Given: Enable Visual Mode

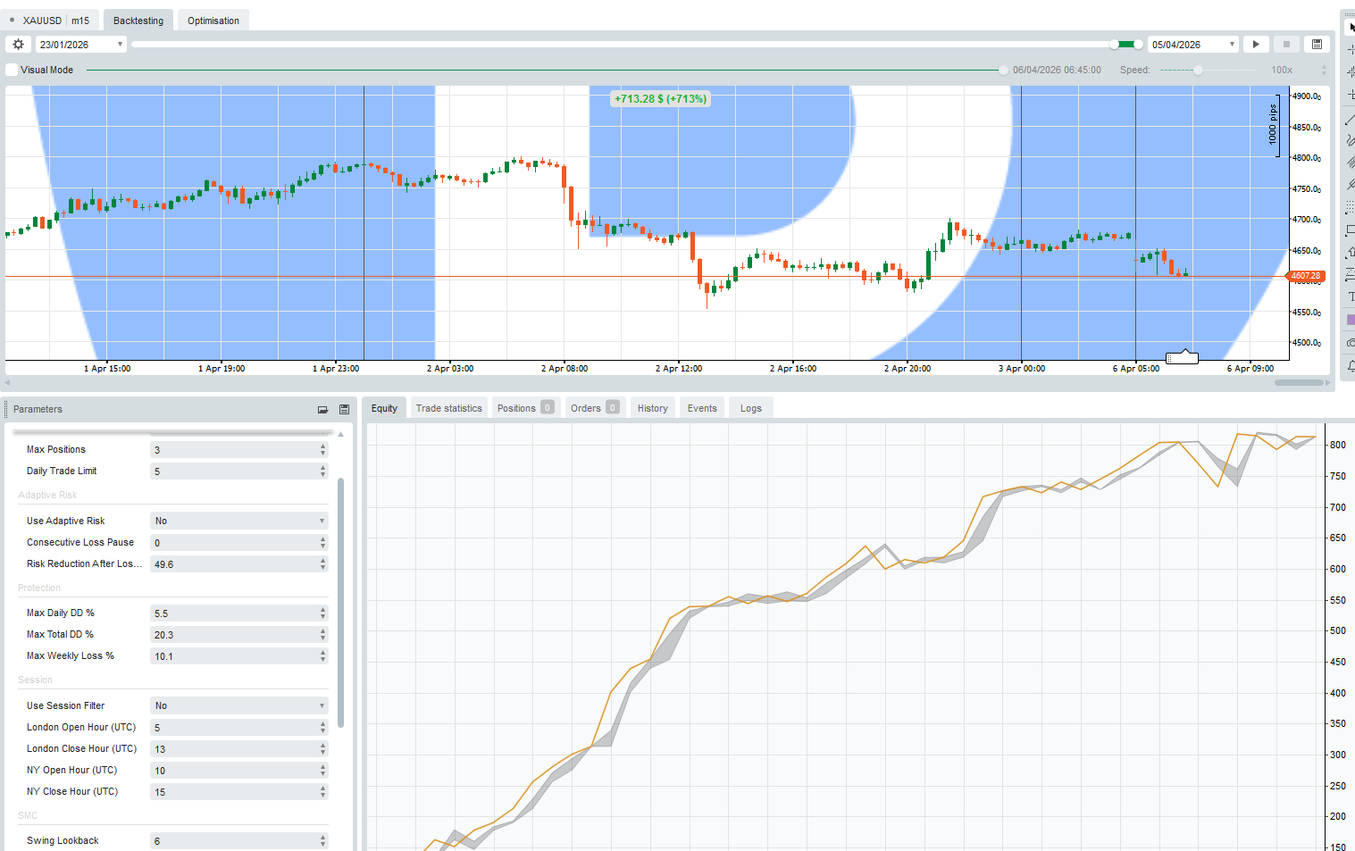Looking at the screenshot, I should coord(13,70).
